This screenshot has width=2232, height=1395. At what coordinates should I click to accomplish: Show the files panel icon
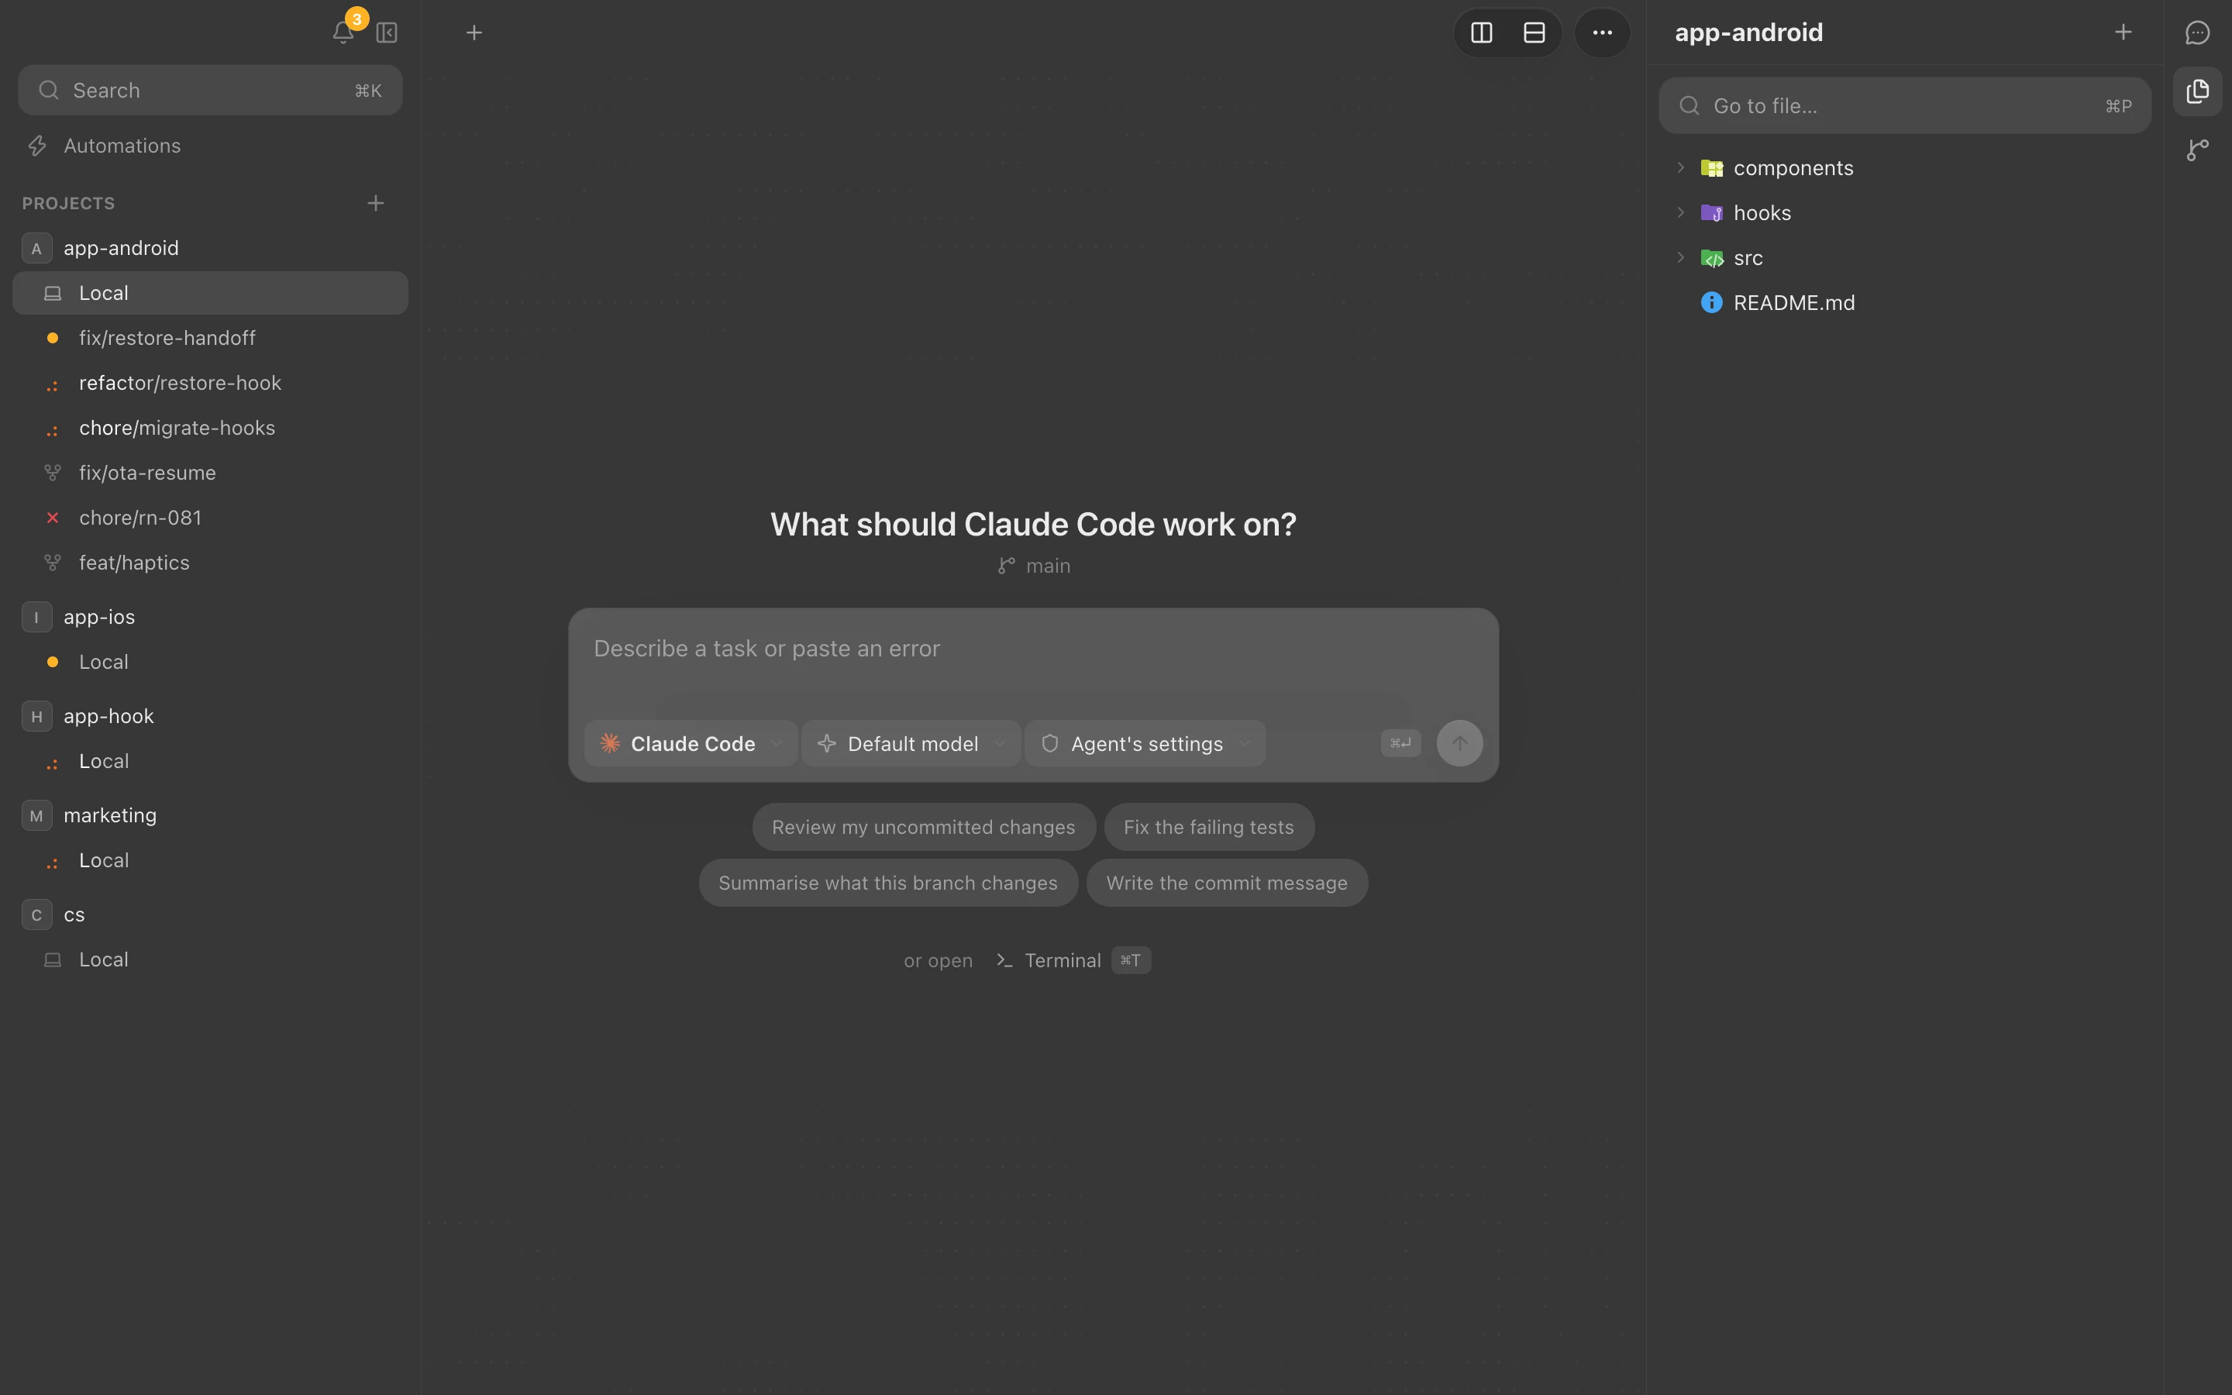(2197, 91)
